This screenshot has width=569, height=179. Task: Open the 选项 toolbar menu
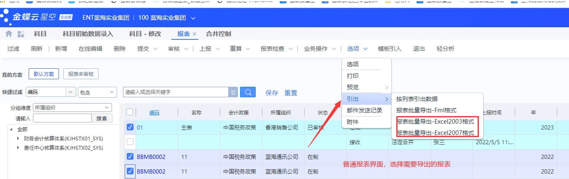(358, 49)
